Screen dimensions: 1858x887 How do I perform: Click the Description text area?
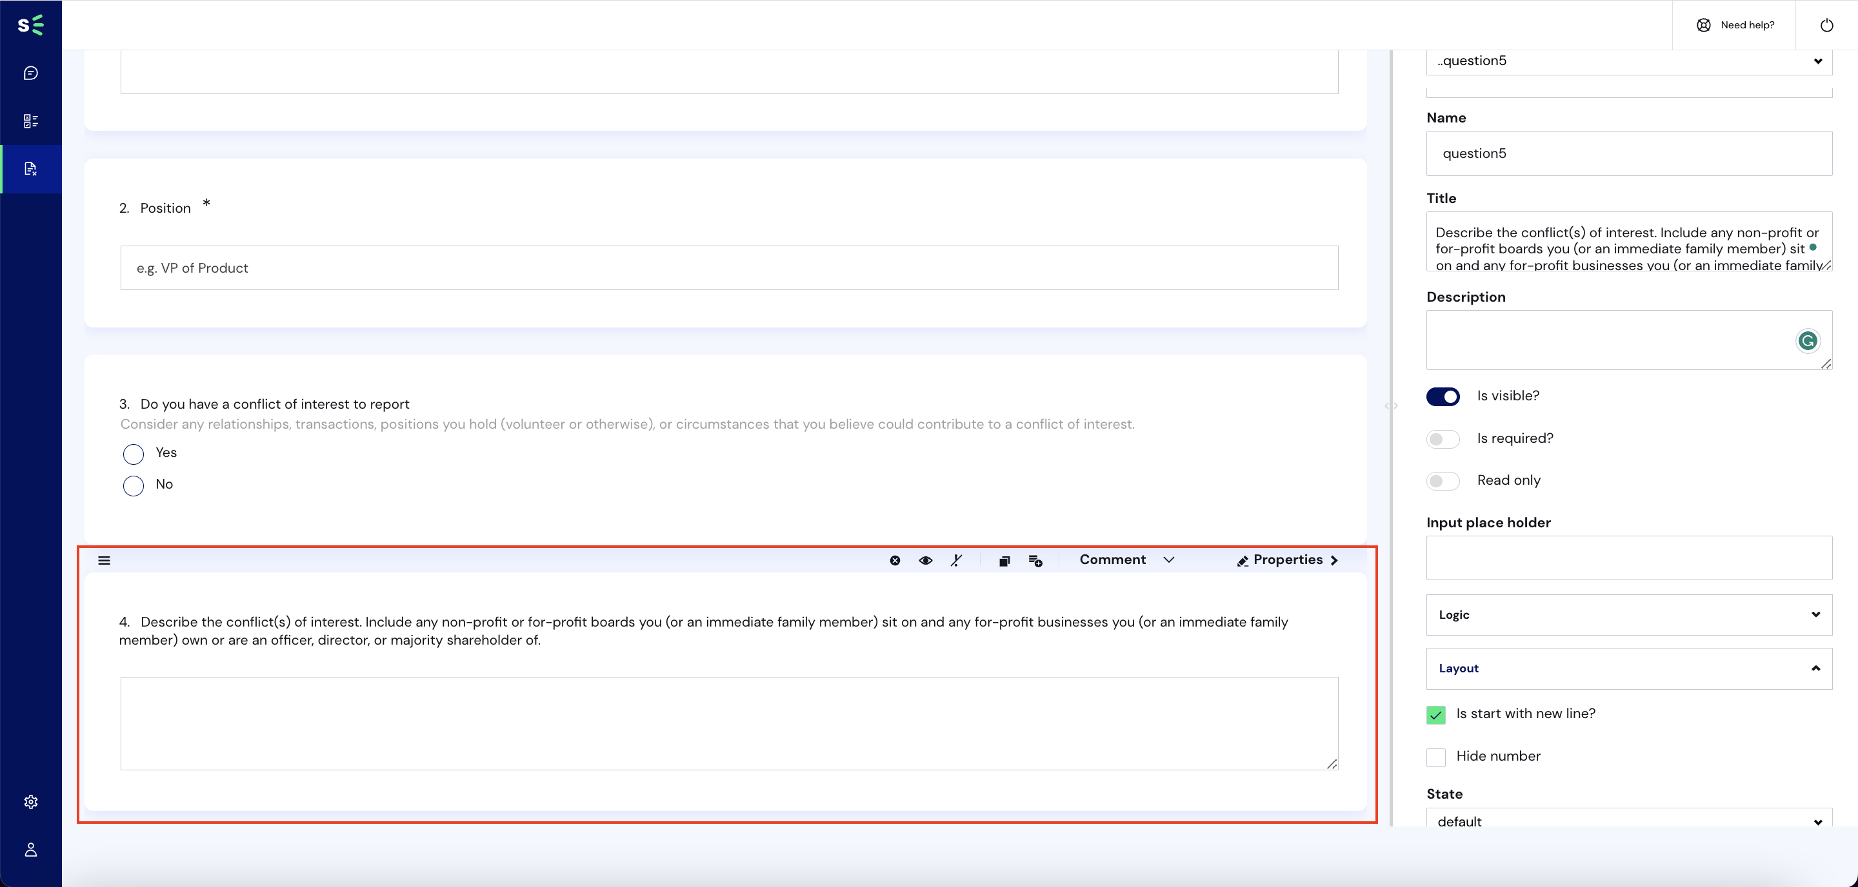click(x=1628, y=340)
